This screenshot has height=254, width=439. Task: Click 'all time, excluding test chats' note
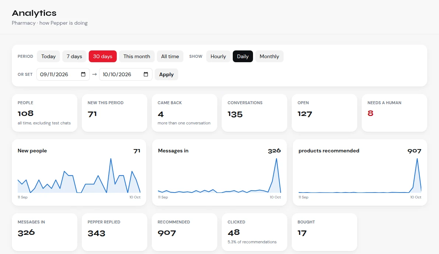(44, 123)
